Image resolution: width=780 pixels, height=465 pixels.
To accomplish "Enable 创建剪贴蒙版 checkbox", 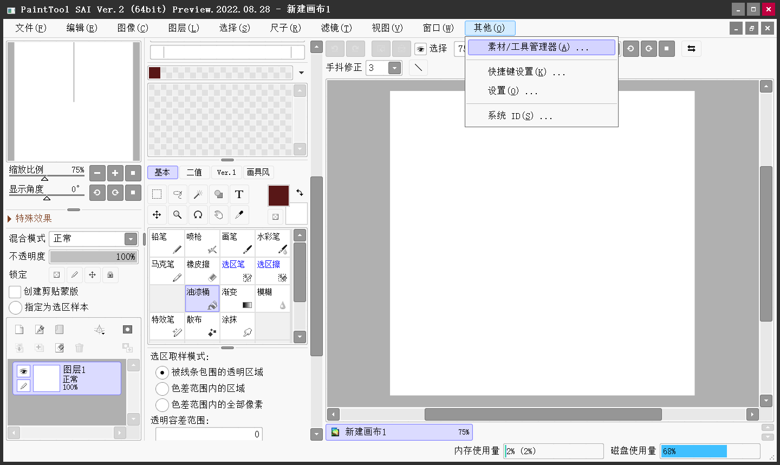I will [15, 292].
